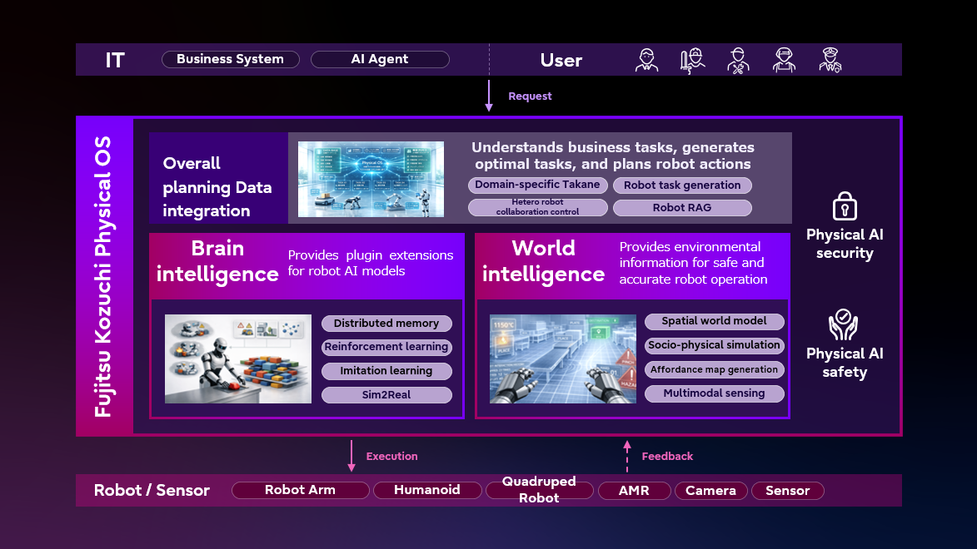Click the AI Agent pill
Viewport: 977px width, 549px height.
(x=380, y=59)
